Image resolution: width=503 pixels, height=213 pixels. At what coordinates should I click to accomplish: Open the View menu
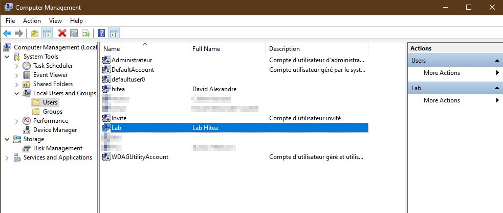coord(55,21)
